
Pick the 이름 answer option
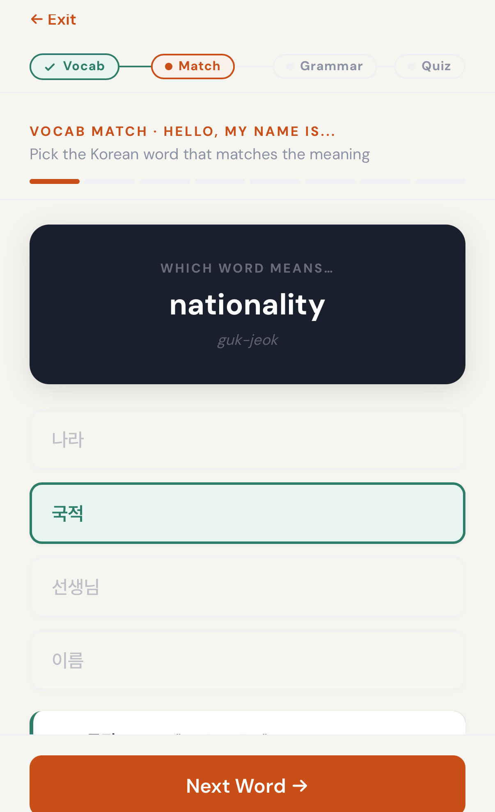click(247, 660)
